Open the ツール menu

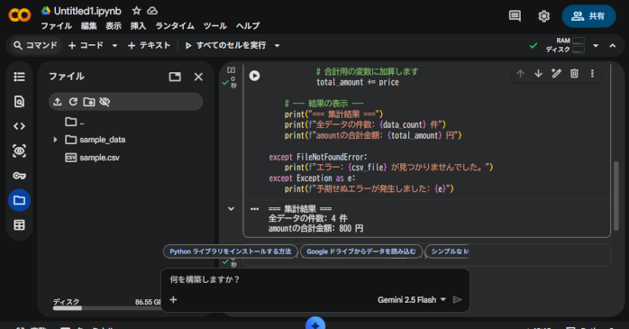(215, 26)
